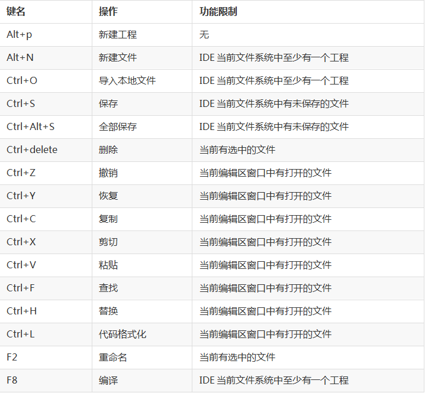
Task: Select the Ctrl+S shortcut cell
Action: pyautogui.click(x=46, y=103)
